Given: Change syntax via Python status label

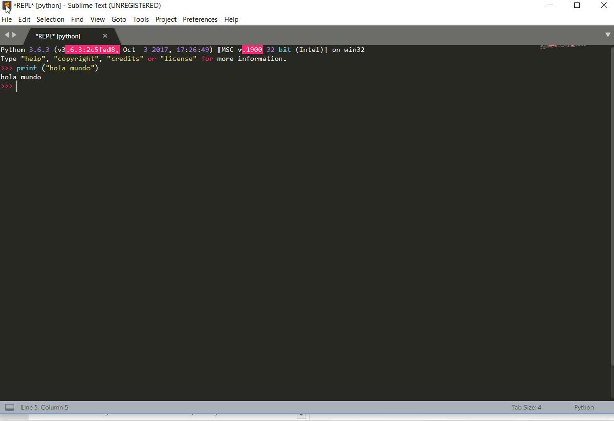Looking at the screenshot, I should click(584, 407).
